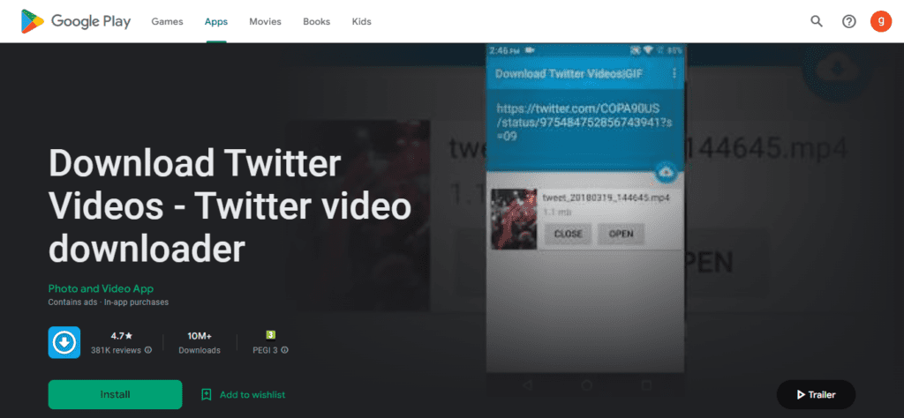Select the Apps tab

coord(215,21)
